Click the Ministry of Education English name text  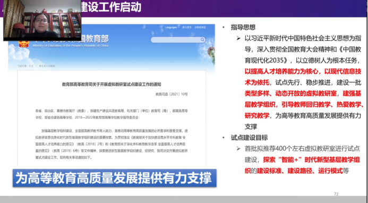pos(71,46)
